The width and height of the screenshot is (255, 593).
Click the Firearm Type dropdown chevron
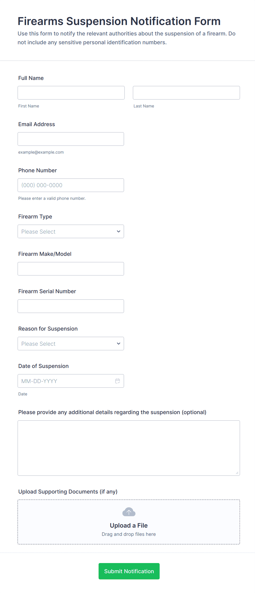pyautogui.click(x=118, y=231)
